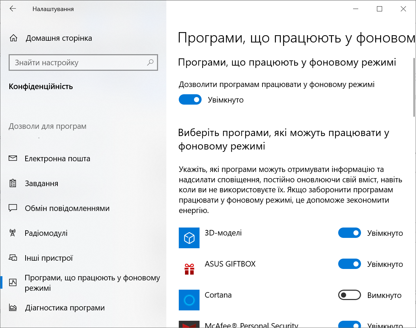Click the 3D-моделі cube app icon
Image resolution: width=416 pixels, height=328 pixels.
(x=189, y=238)
